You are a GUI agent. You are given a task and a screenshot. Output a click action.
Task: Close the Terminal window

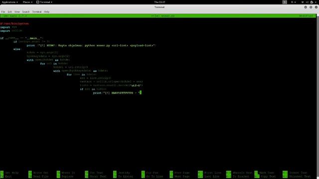coord(316,7)
